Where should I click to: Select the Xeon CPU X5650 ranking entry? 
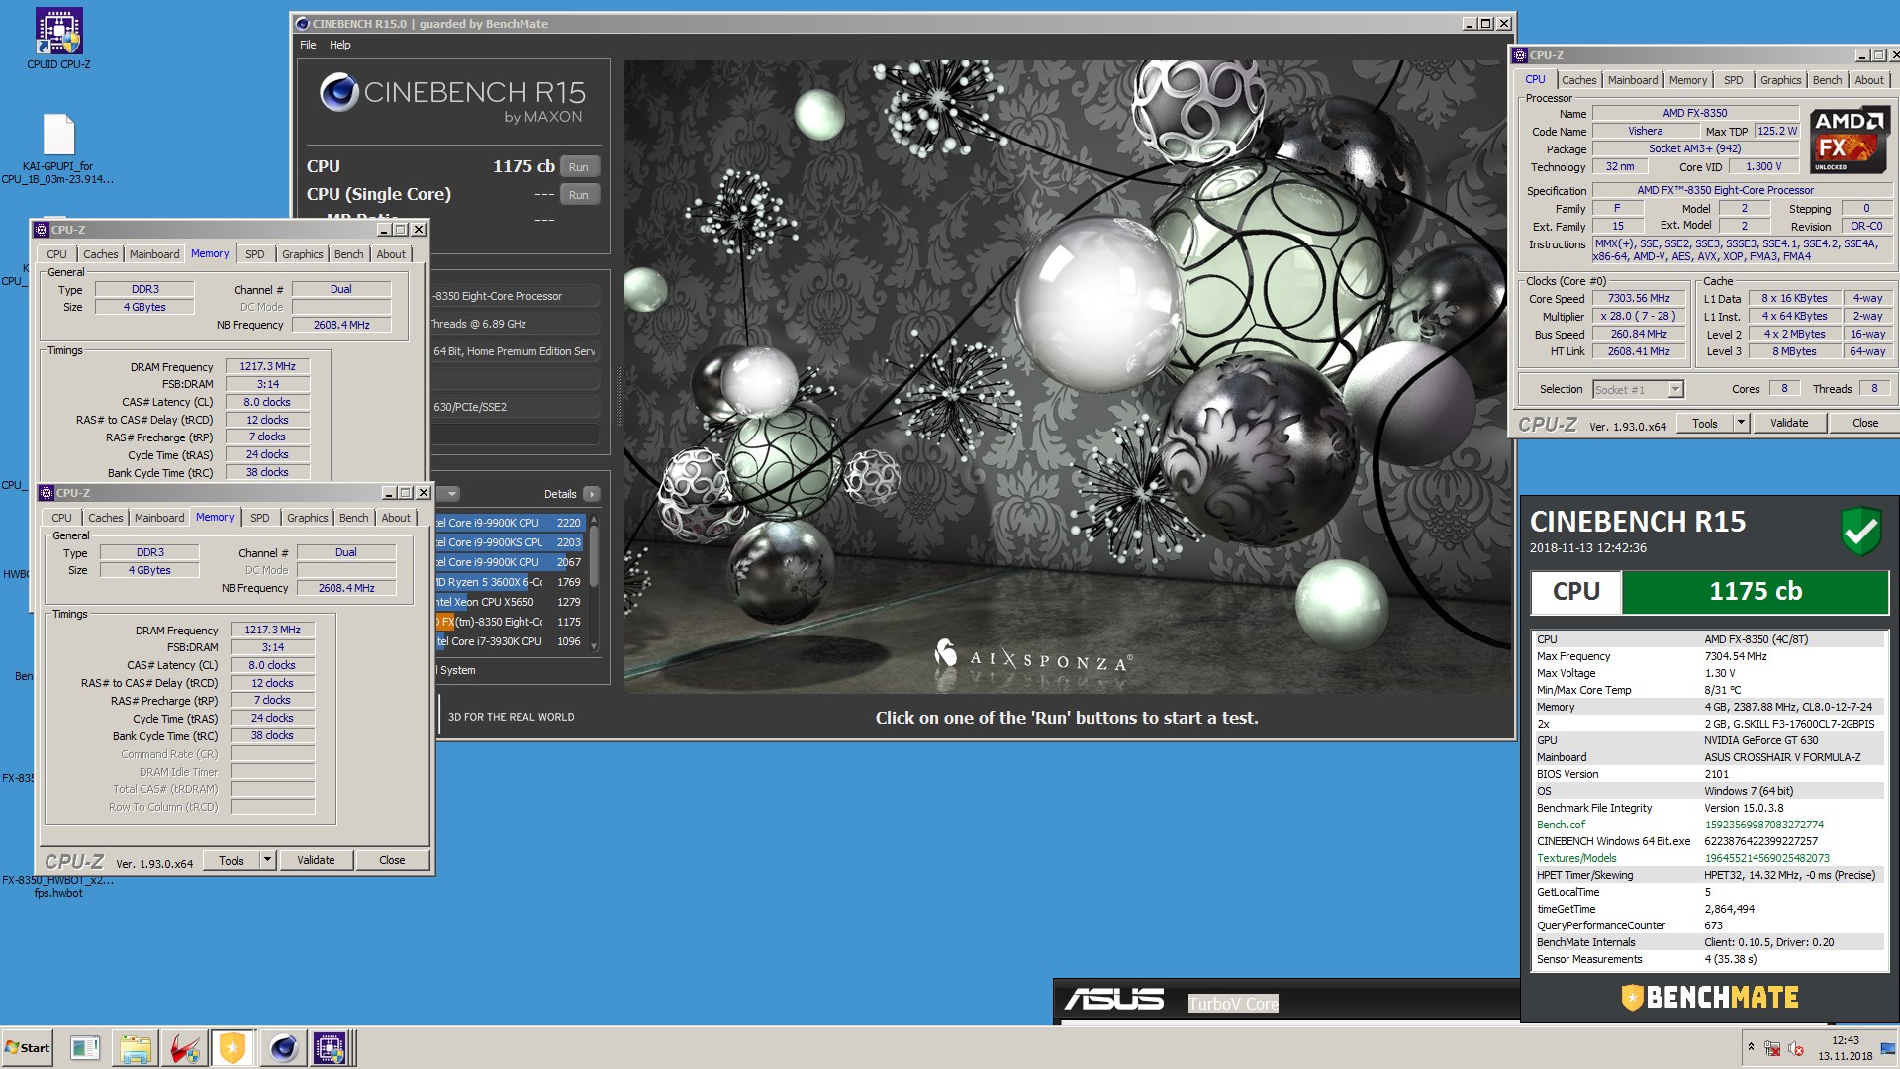click(510, 602)
